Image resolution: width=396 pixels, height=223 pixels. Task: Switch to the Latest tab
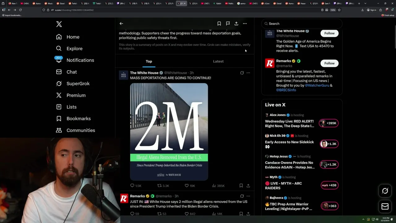click(218, 61)
